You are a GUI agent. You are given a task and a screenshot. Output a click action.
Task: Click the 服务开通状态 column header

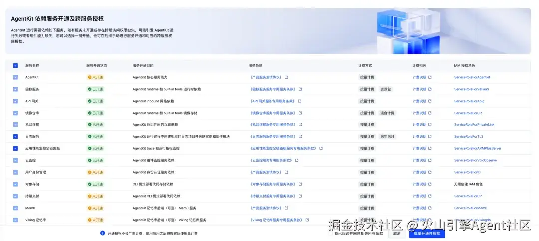point(97,65)
